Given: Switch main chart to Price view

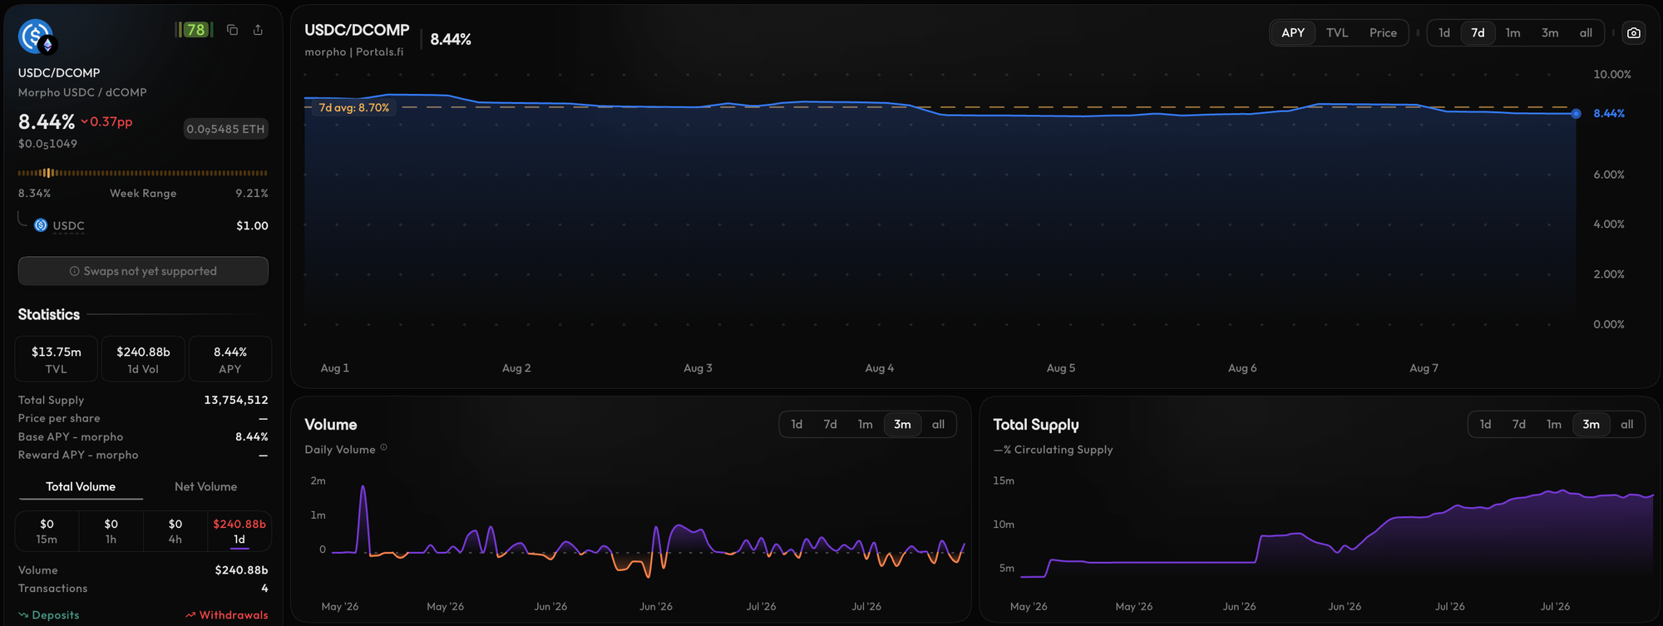Looking at the screenshot, I should [x=1383, y=33].
